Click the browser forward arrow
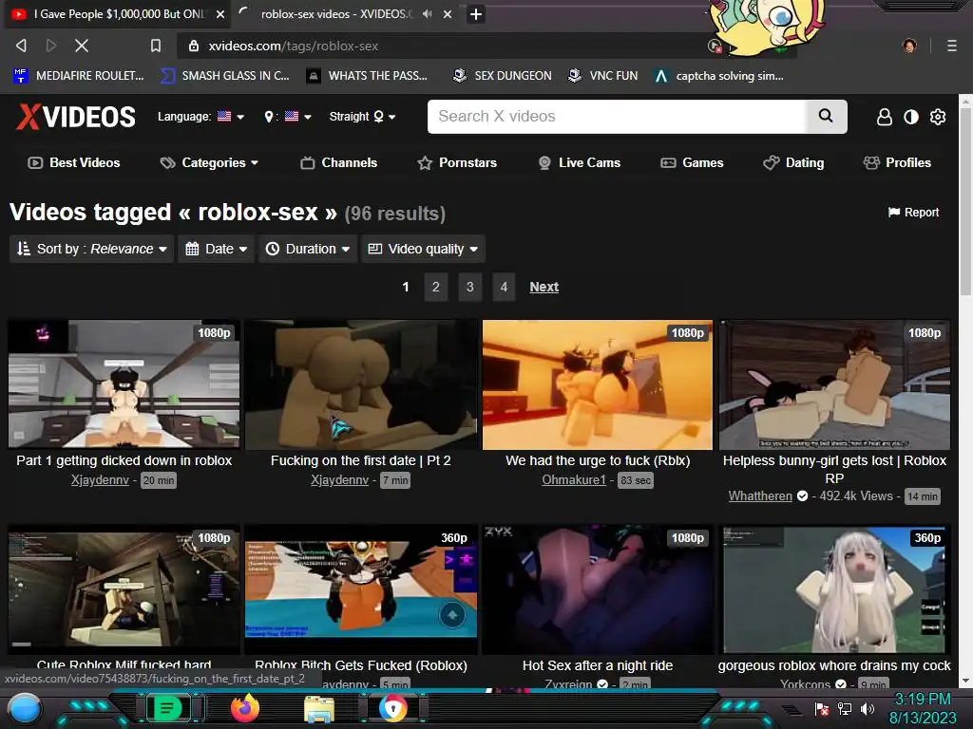 pos(51,46)
